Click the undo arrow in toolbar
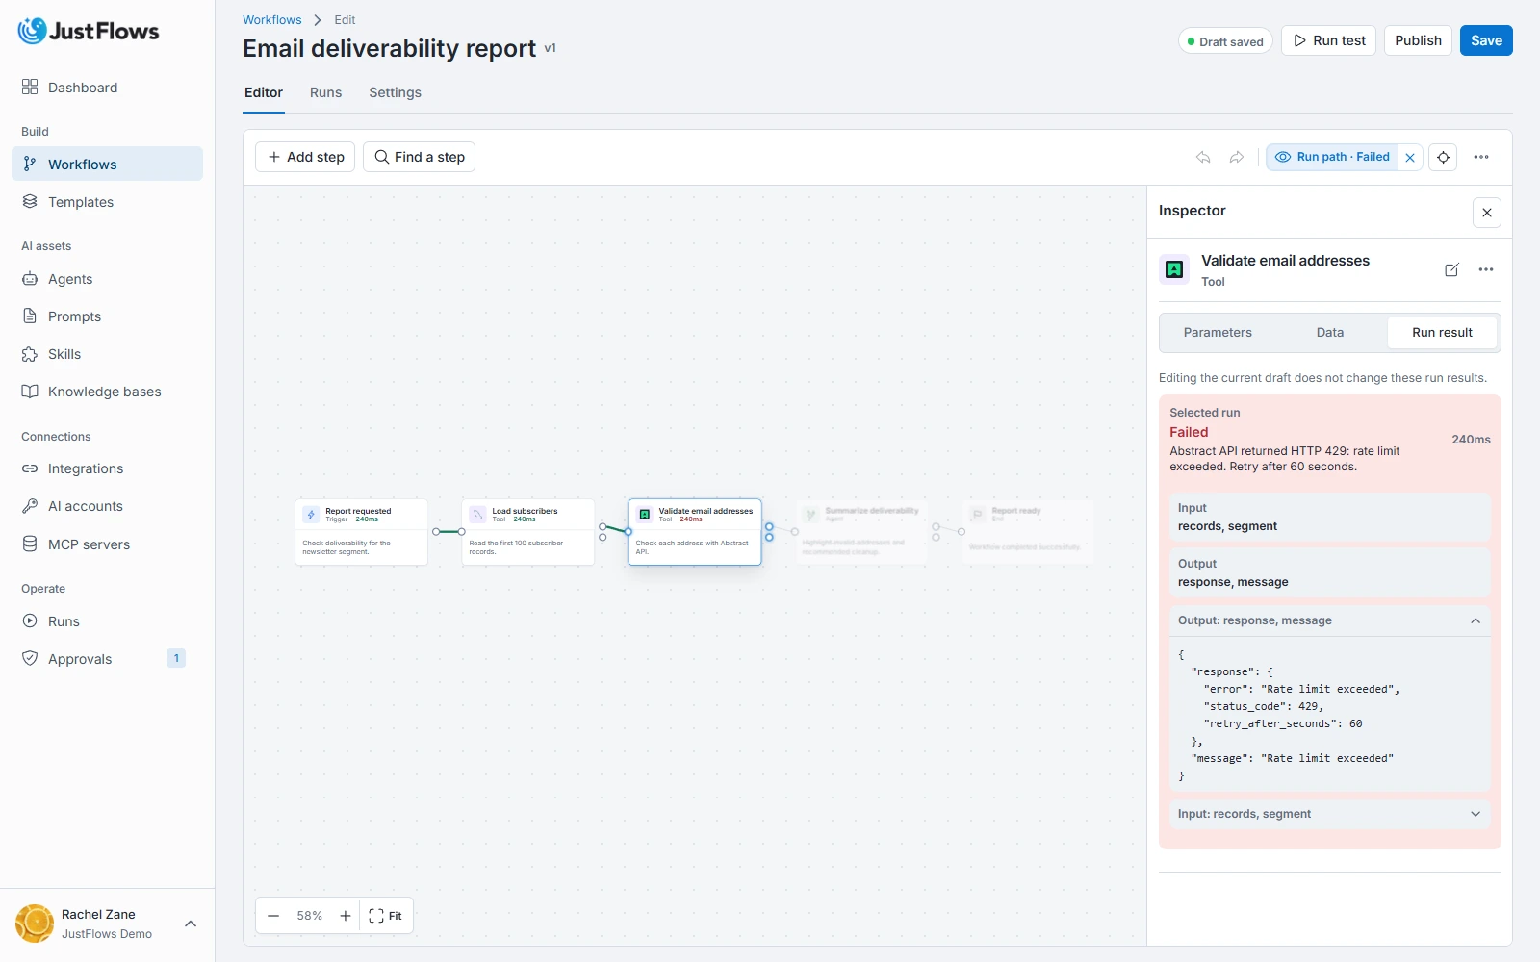The image size is (1540, 962). 1203,157
